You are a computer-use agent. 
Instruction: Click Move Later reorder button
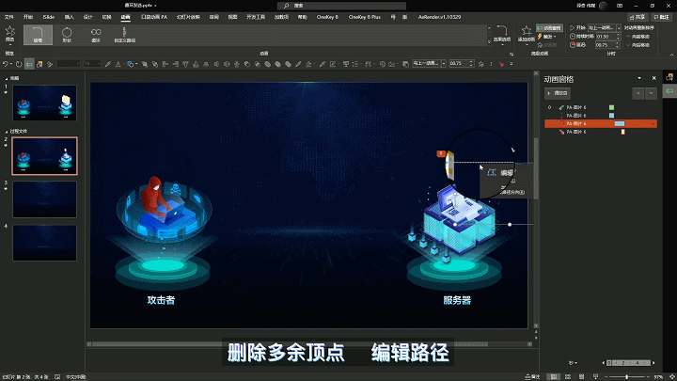coord(638,44)
